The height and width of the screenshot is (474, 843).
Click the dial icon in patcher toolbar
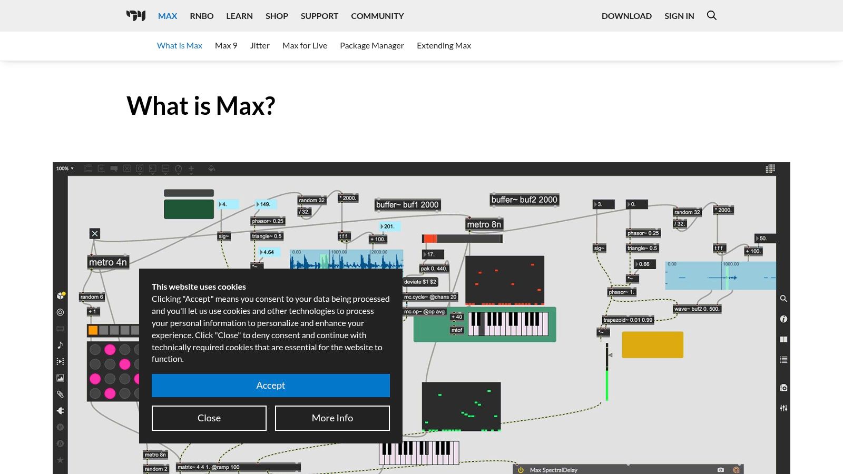pos(178,169)
